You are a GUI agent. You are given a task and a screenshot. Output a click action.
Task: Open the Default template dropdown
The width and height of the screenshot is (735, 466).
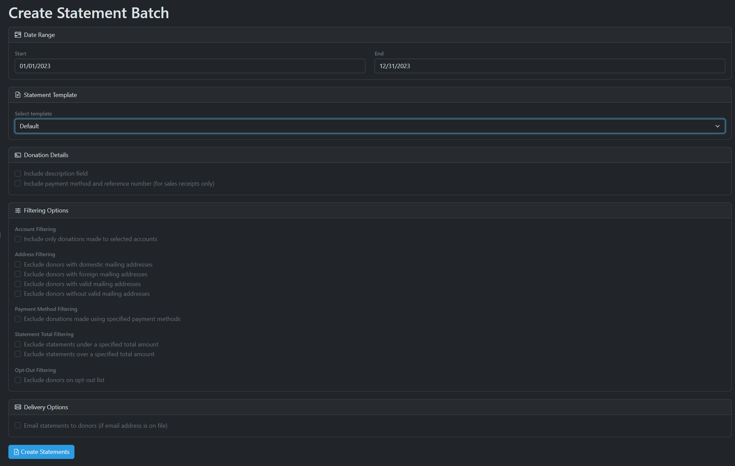pos(369,126)
